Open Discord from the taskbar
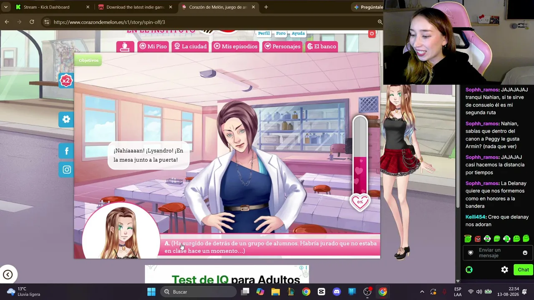This screenshot has height=300, width=534. pos(337,292)
